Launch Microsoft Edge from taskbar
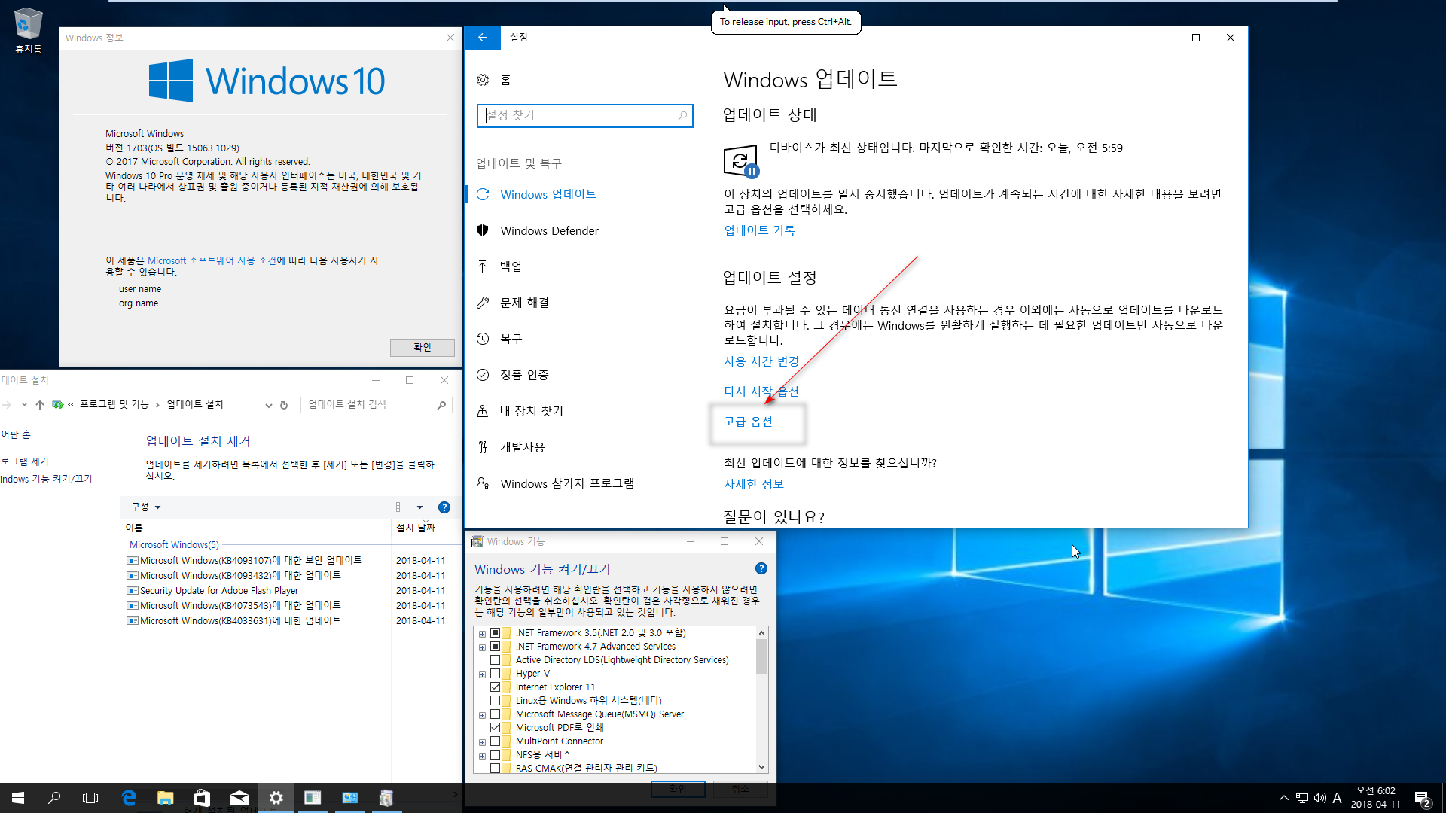Image resolution: width=1446 pixels, height=813 pixels. tap(129, 798)
